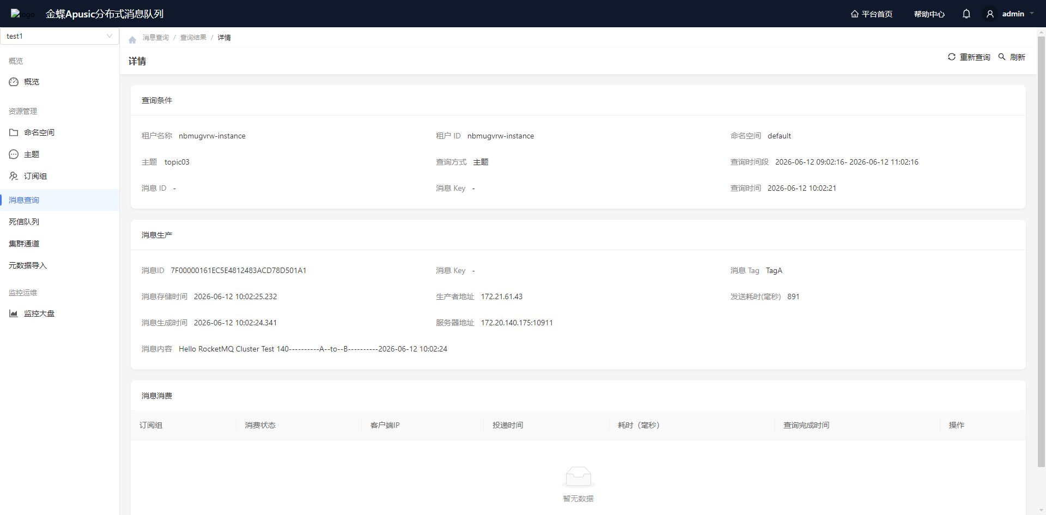Open the test1 instance dropdown
Screen dimensions: 1046x515
coord(59,36)
